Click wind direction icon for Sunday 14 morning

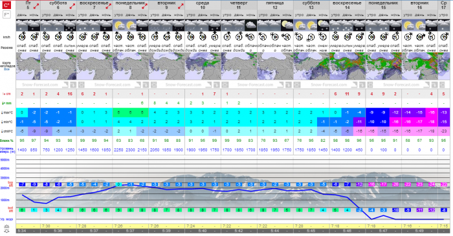(335, 37)
